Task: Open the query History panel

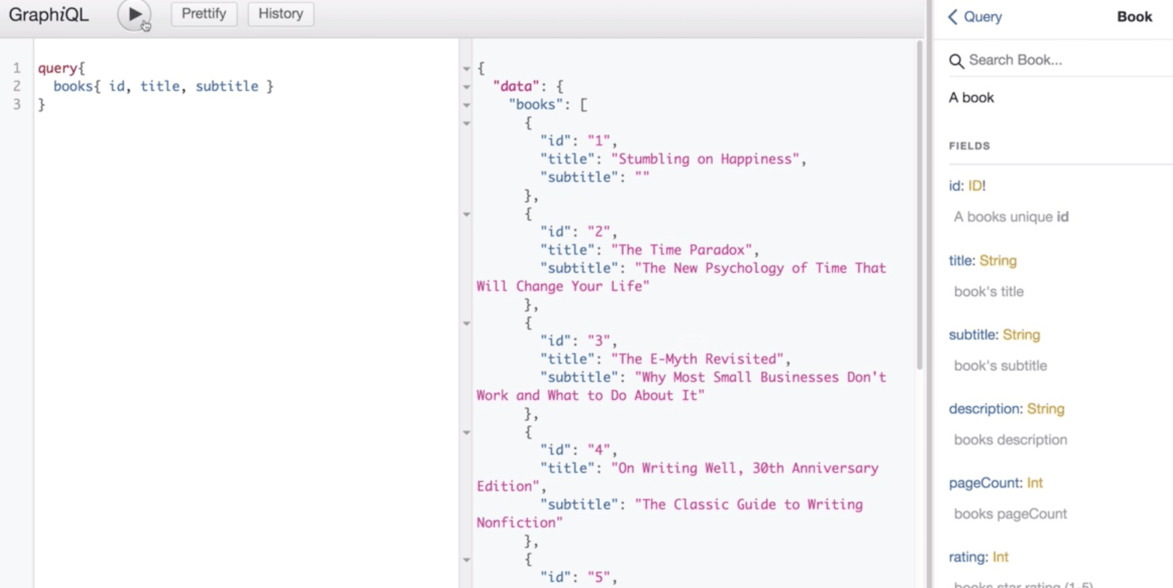Action: 280,14
